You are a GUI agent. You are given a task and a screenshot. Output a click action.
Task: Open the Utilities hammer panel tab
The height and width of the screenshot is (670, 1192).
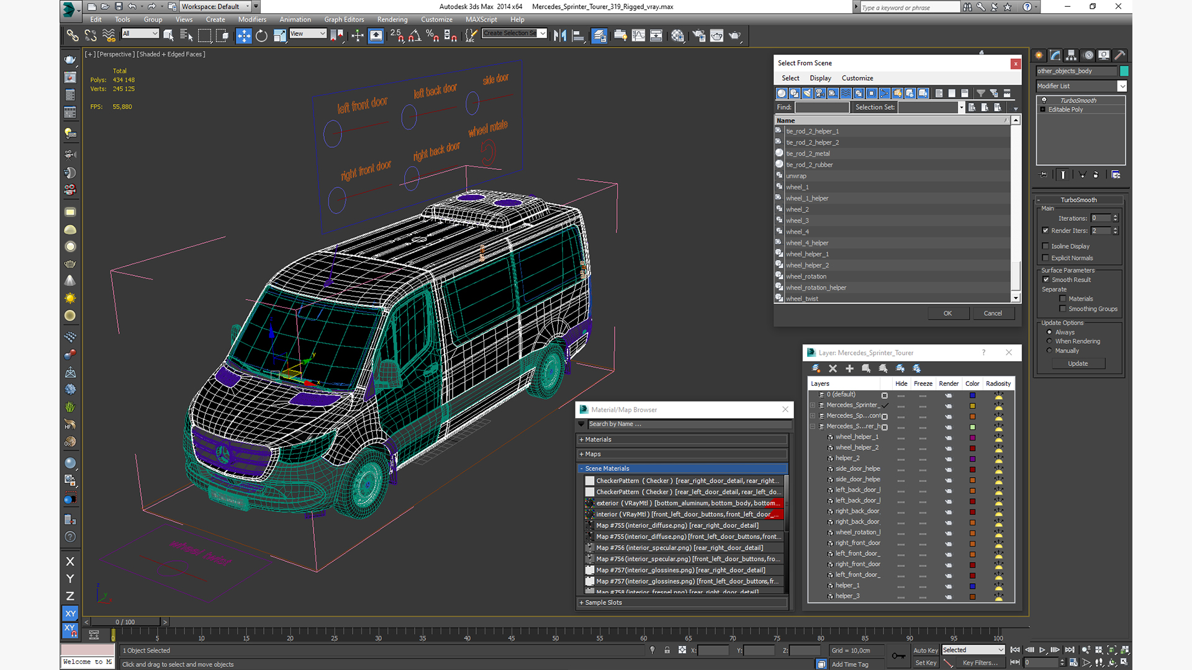pos(1120,55)
